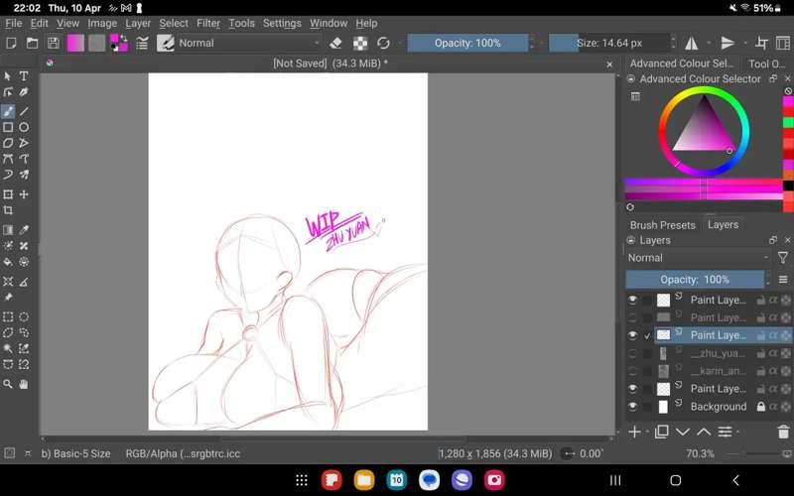Delete layer using the trash icon
Image resolution: width=794 pixels, height=496 pixels.
783,432
